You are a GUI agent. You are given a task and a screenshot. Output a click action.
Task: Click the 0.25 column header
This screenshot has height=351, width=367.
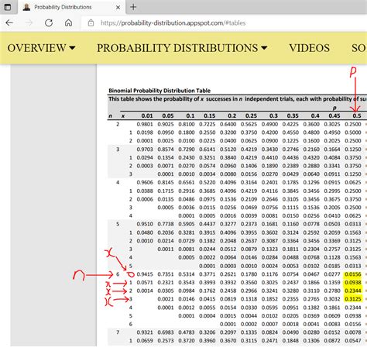coord(251,115)
